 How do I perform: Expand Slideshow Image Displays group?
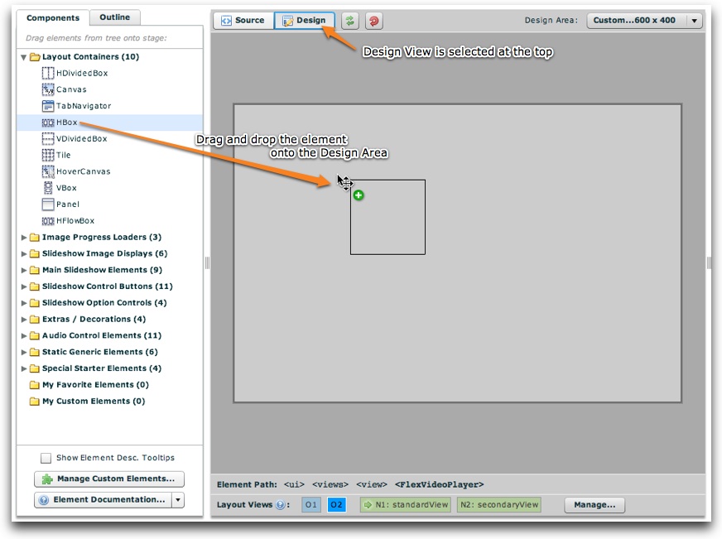click(x=24, y=253)
